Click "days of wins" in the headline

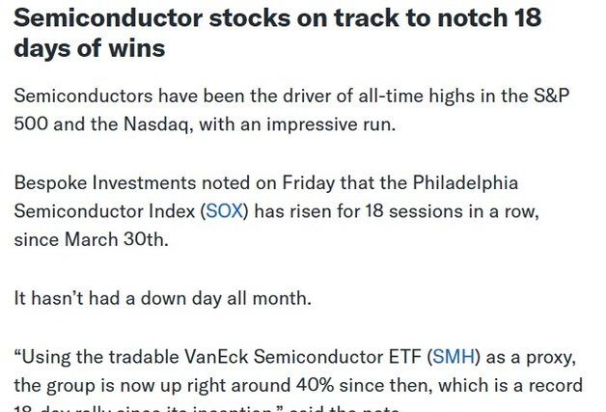[x=89, y=46]
